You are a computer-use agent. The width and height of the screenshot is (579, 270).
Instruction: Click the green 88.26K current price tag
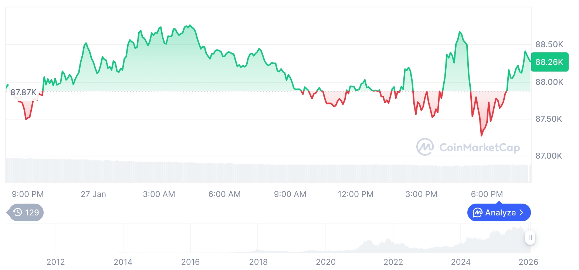click(549, 62)
